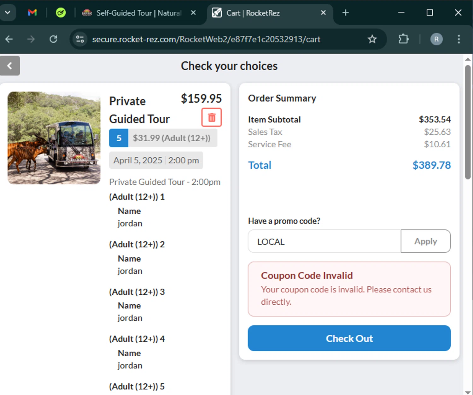This screenshot has height=395, width=473.
Task: Go back in browser history
Action: pyautogui.click(x=9, y=39)
